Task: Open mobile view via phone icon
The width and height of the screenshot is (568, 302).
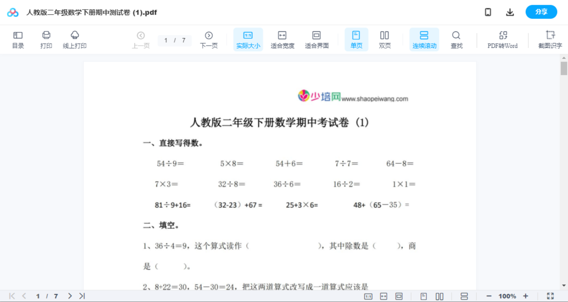Action: (488, 12)
